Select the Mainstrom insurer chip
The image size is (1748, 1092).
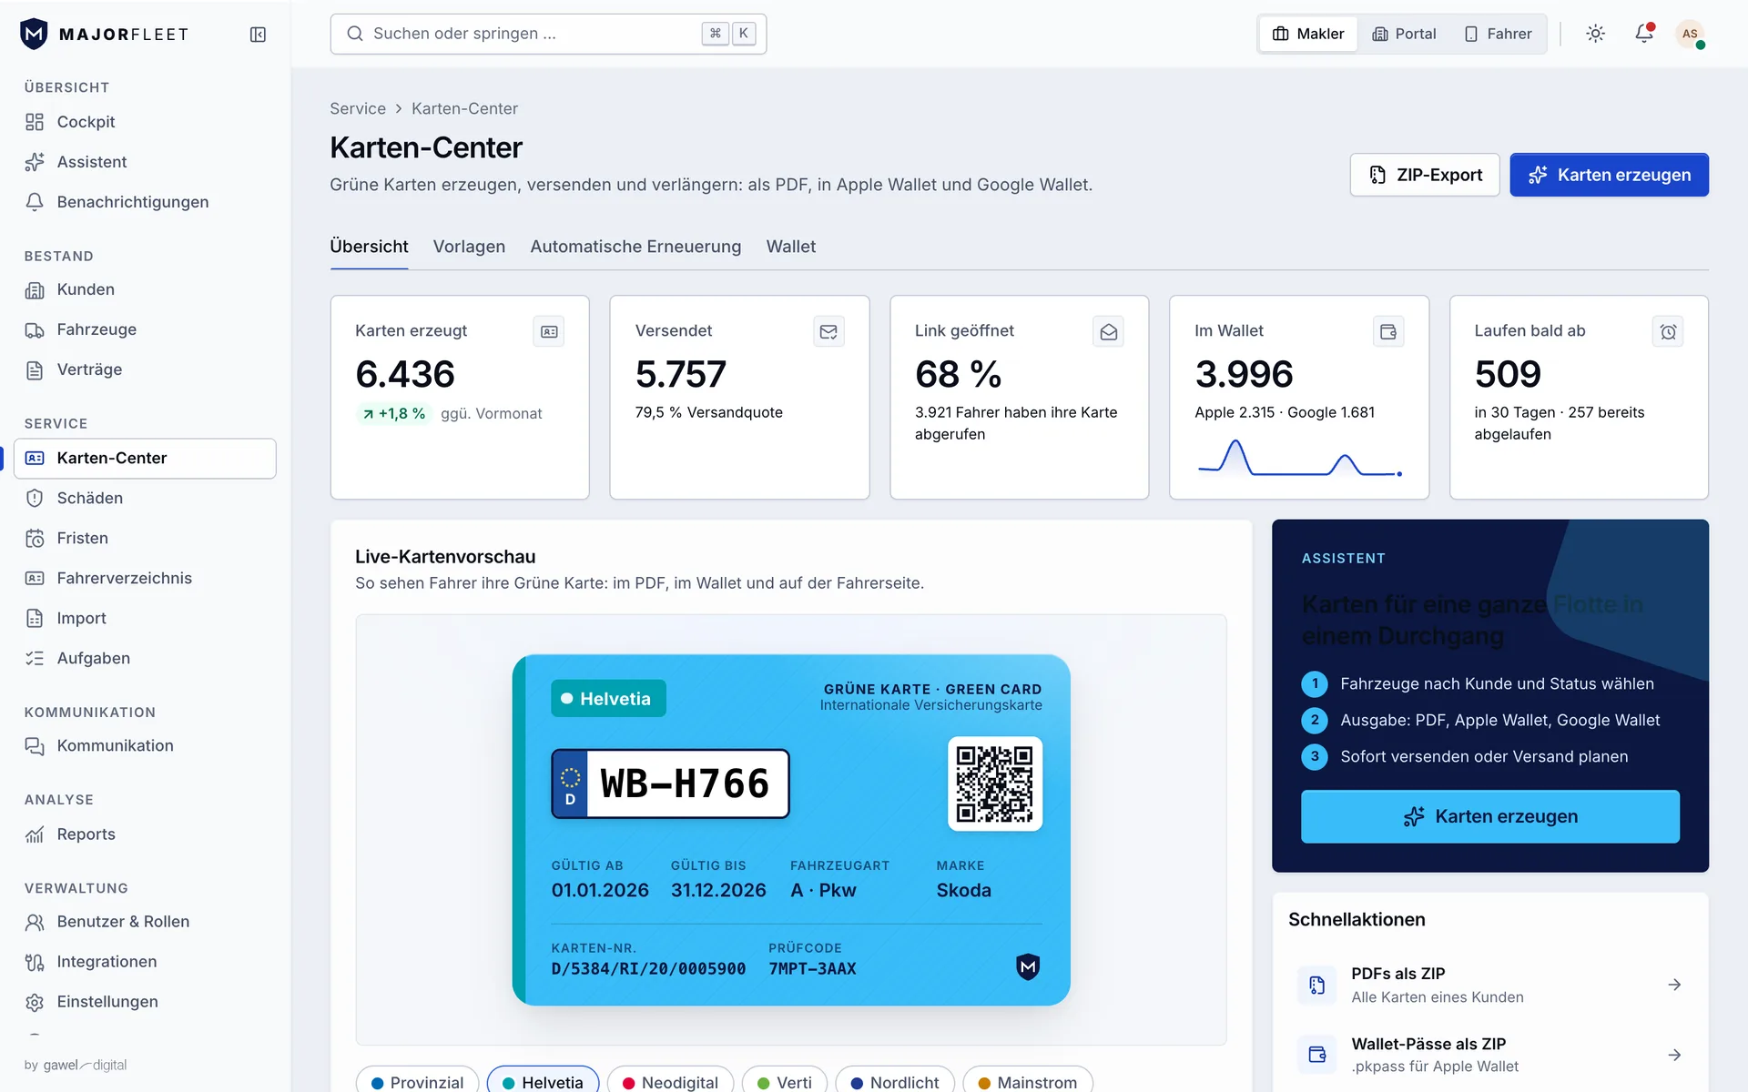click(1028, 1081)
